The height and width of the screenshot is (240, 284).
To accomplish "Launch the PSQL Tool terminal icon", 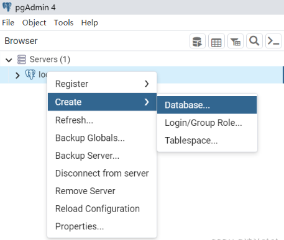I will [273, 41].
